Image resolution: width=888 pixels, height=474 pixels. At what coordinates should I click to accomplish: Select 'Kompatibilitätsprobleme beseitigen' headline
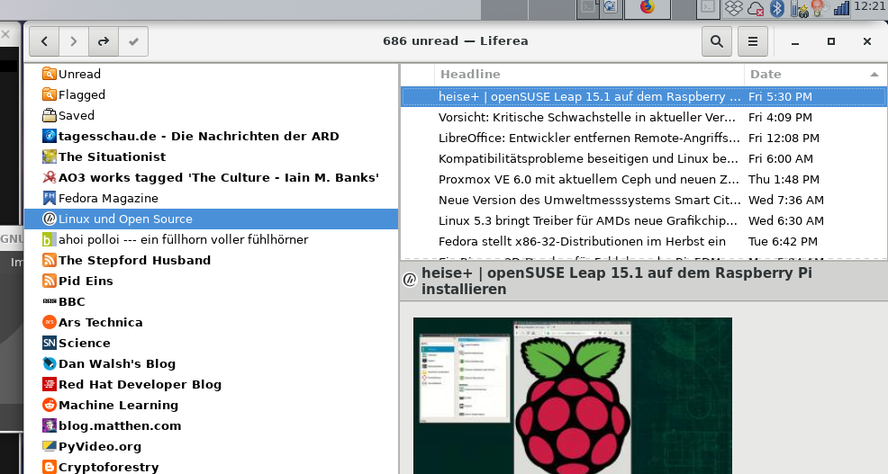point(644,158)
